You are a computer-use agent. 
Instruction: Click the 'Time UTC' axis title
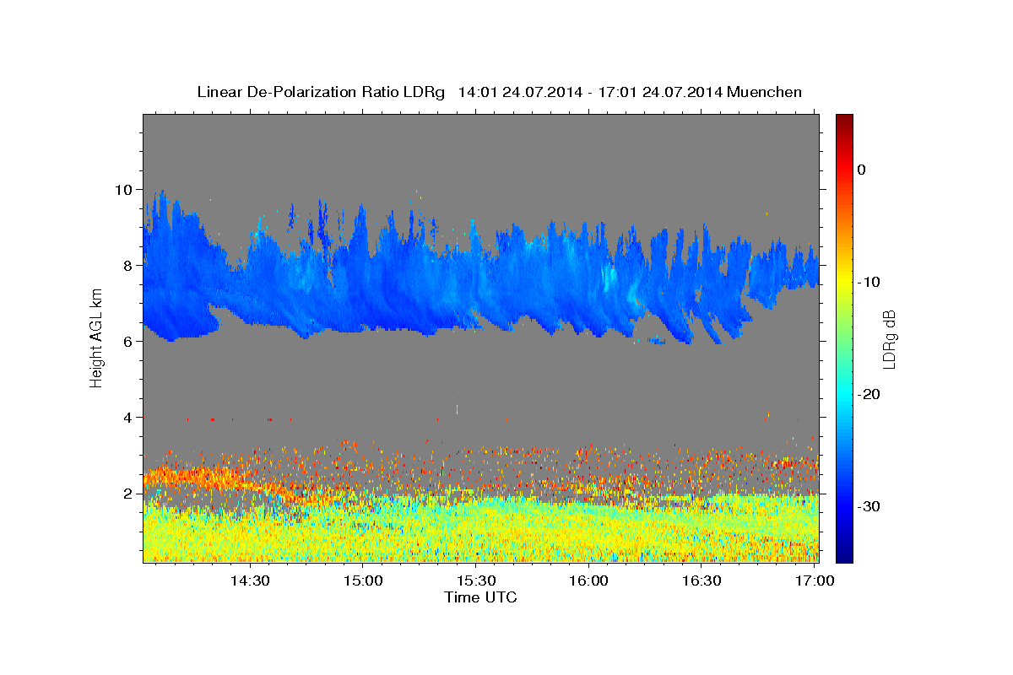(x=480, y=597)
